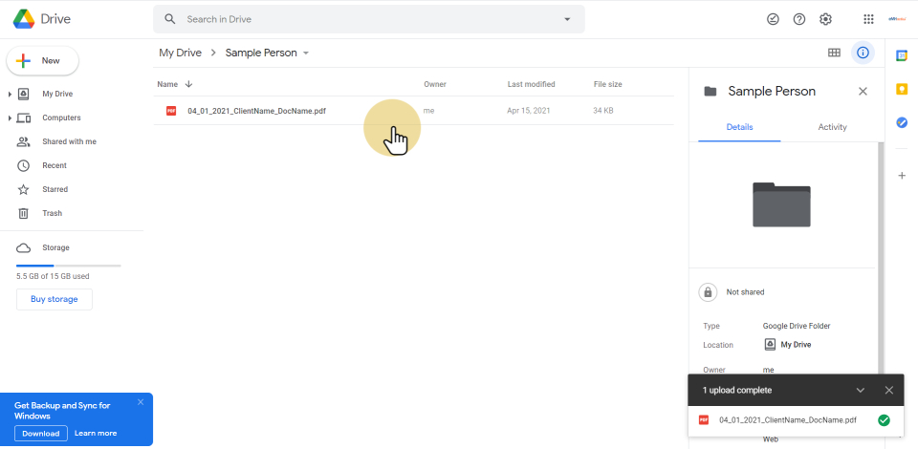The image size is (918, 449).
Task: Select the Details tab
Action: (x=739, y=127)
